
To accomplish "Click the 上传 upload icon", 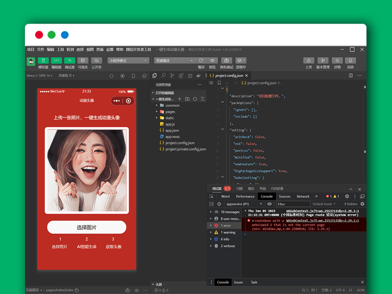I will click(309, 61).
